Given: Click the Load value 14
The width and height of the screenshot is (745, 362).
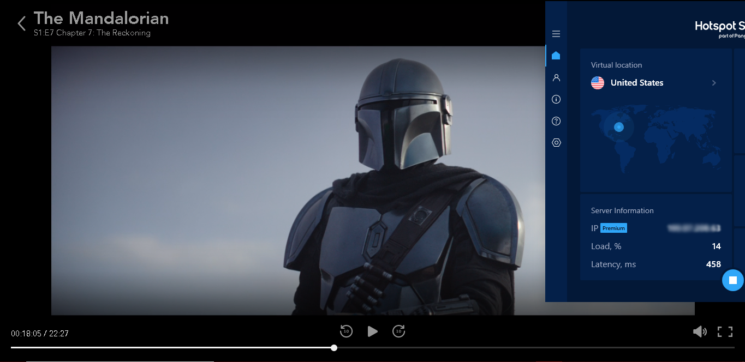Looking at the screenshot, I should pyautogui.click(x=716, y=246).
